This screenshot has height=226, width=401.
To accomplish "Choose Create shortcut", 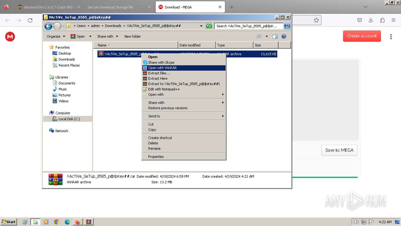I will pos(184,138).
